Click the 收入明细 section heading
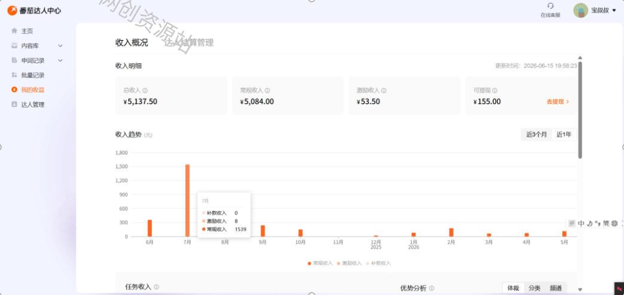 tap(129, 66)
